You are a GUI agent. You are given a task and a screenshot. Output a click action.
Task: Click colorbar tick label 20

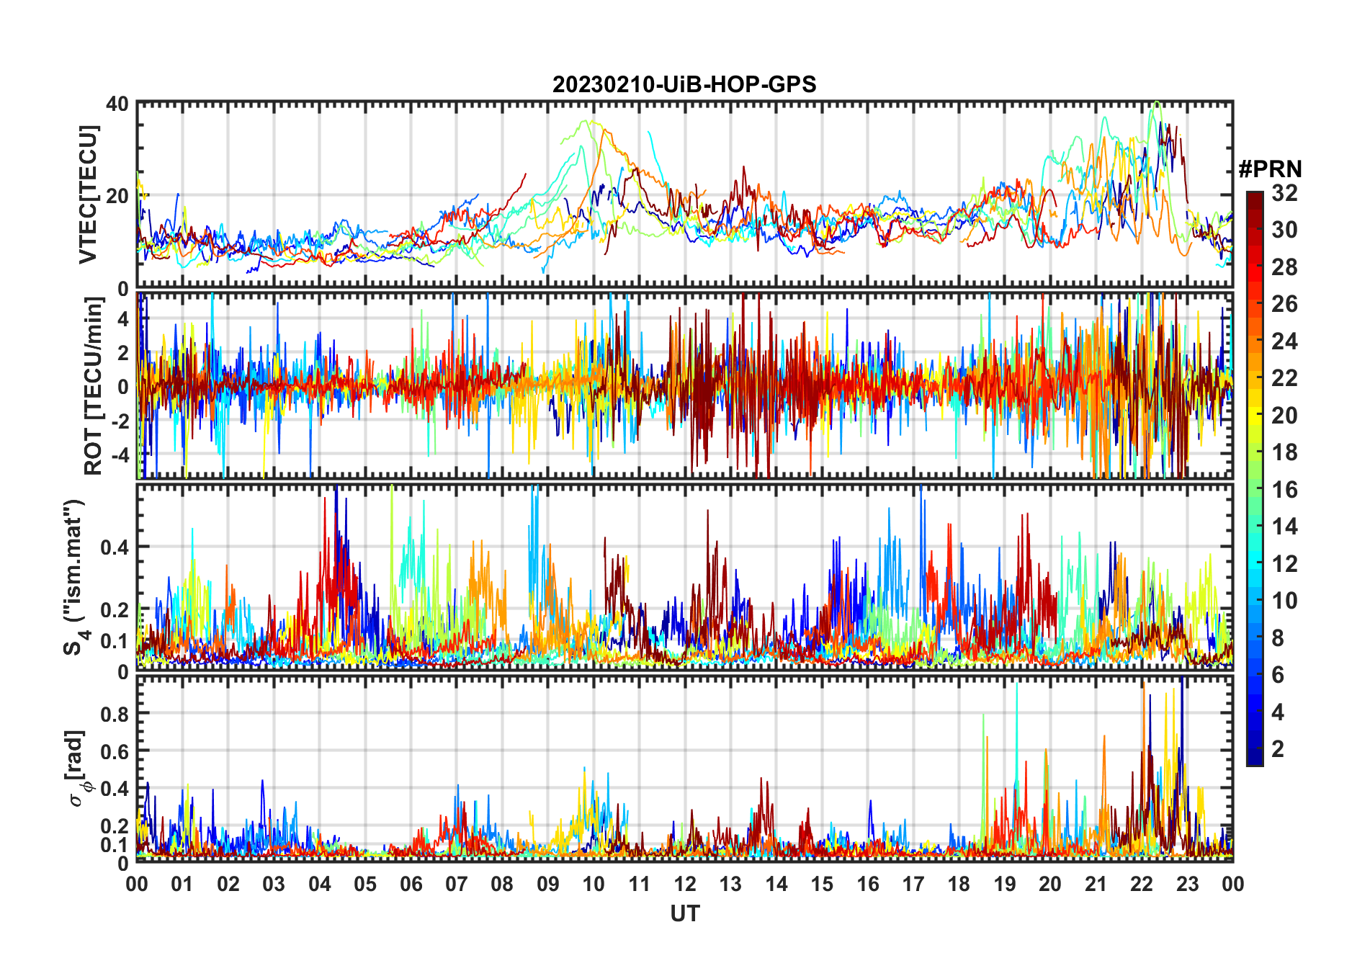(x=1284, y=416)
